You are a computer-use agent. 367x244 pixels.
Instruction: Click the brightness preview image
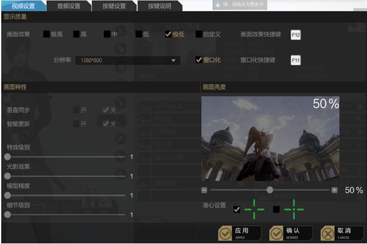[270, 139]
